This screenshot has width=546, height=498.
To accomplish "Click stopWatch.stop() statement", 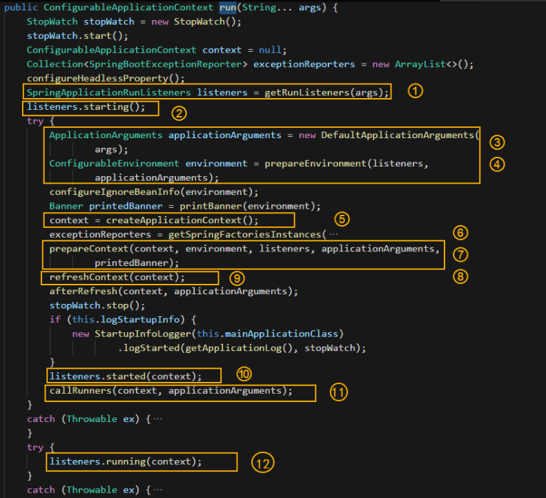I will (x=97, y=305).
